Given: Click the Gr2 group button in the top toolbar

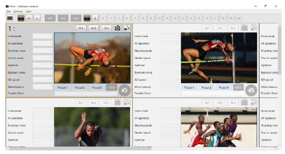Looking at the screenshot, I should [63, 18].
